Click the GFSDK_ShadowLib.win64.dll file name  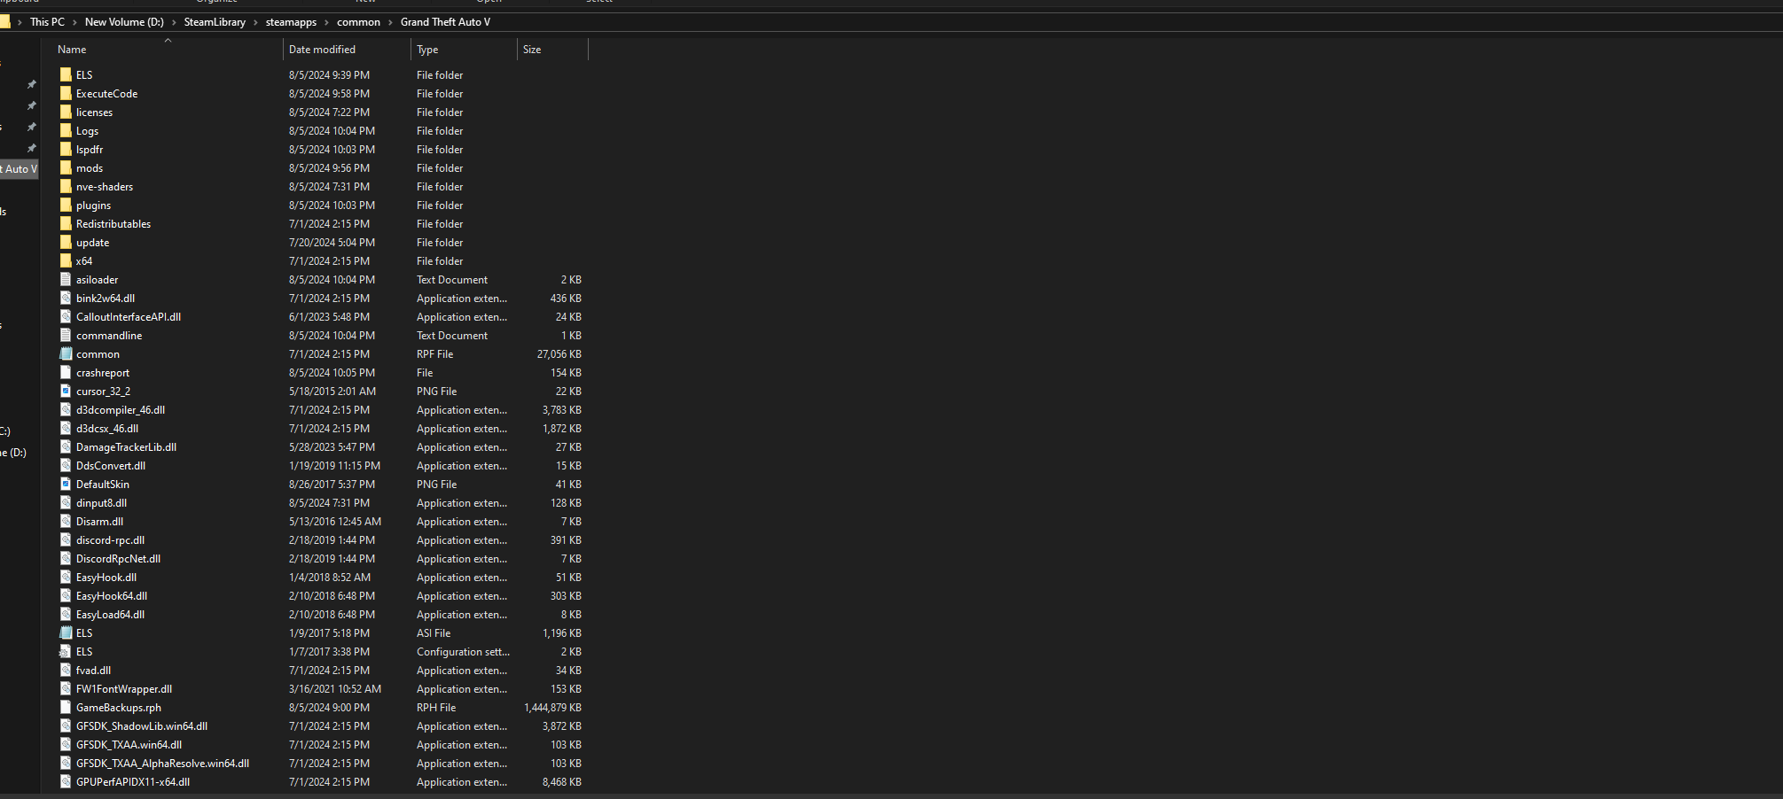tap(142, 725)
